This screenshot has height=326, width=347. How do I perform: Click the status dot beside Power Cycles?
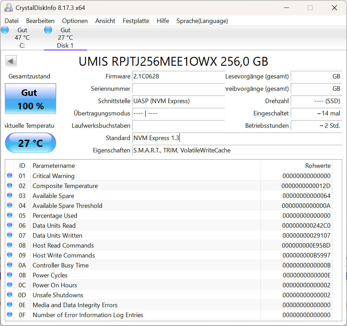point(10,275)
